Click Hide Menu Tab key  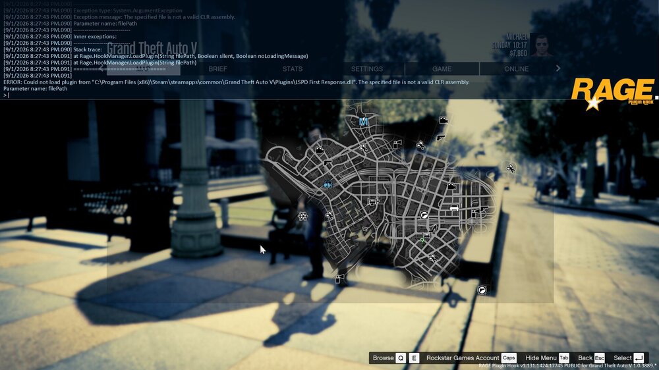564,358
